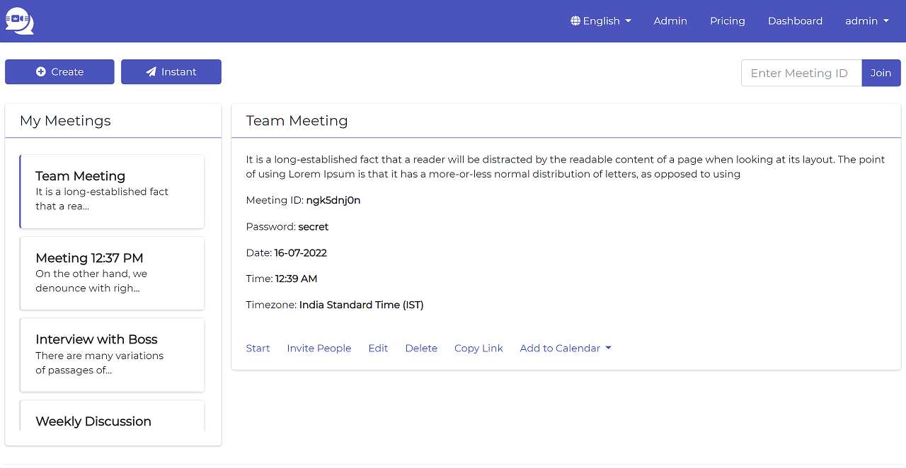This screenshot has width=906, height=468.
Task: Click the My Meetings heading
Action: tap(65, 121)
